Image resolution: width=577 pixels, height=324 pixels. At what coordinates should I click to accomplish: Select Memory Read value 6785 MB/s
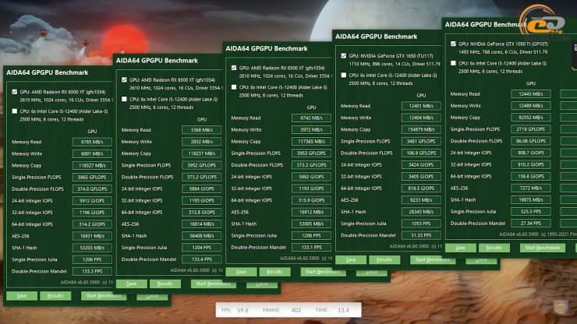point(92,142)
